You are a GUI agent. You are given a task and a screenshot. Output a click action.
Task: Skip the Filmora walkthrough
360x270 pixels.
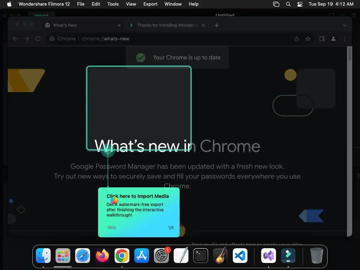tap(111, 227)
